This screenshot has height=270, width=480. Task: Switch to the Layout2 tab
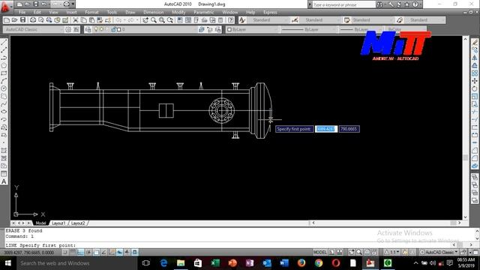point(78,223)
